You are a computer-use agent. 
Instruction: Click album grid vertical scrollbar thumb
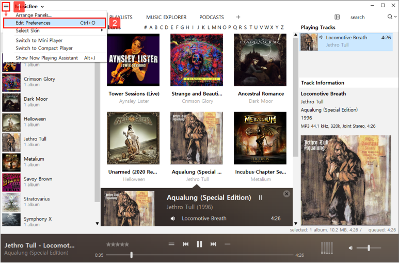[x=296, y=97]
